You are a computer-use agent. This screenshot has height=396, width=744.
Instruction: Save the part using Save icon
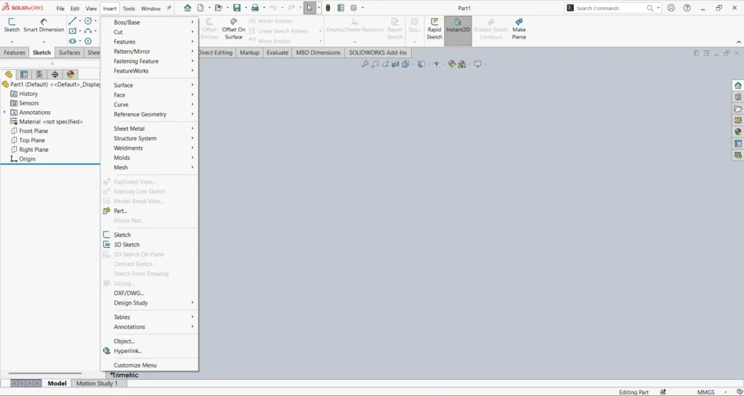pos(236,8)
